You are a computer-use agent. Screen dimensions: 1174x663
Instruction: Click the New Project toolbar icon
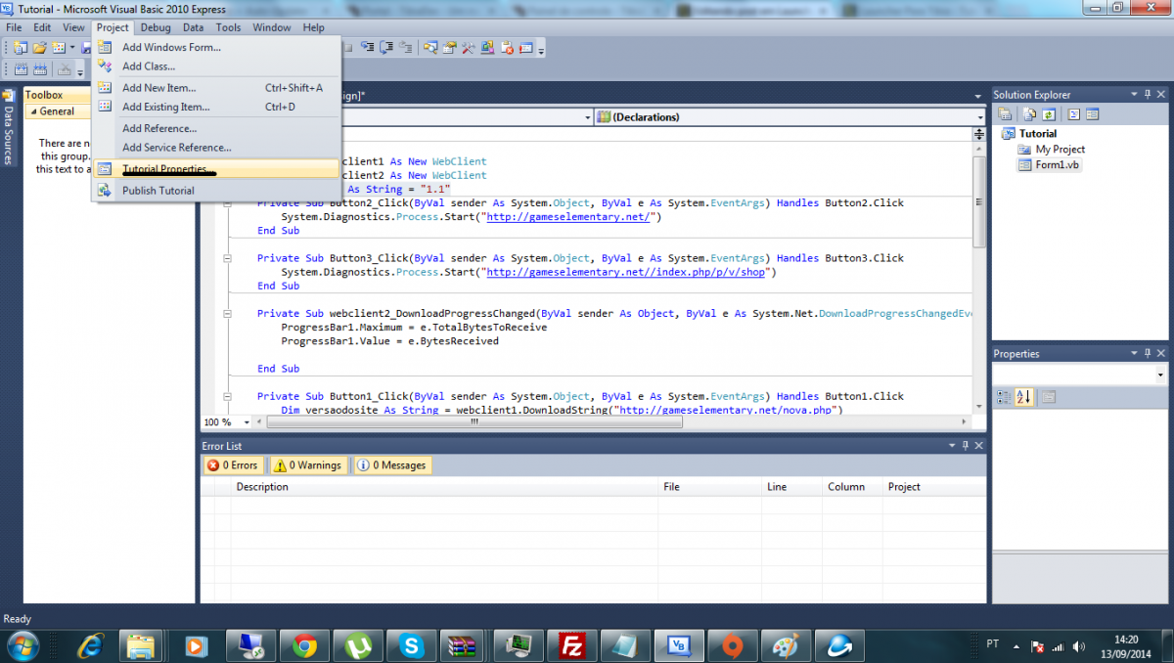[20, 47]
